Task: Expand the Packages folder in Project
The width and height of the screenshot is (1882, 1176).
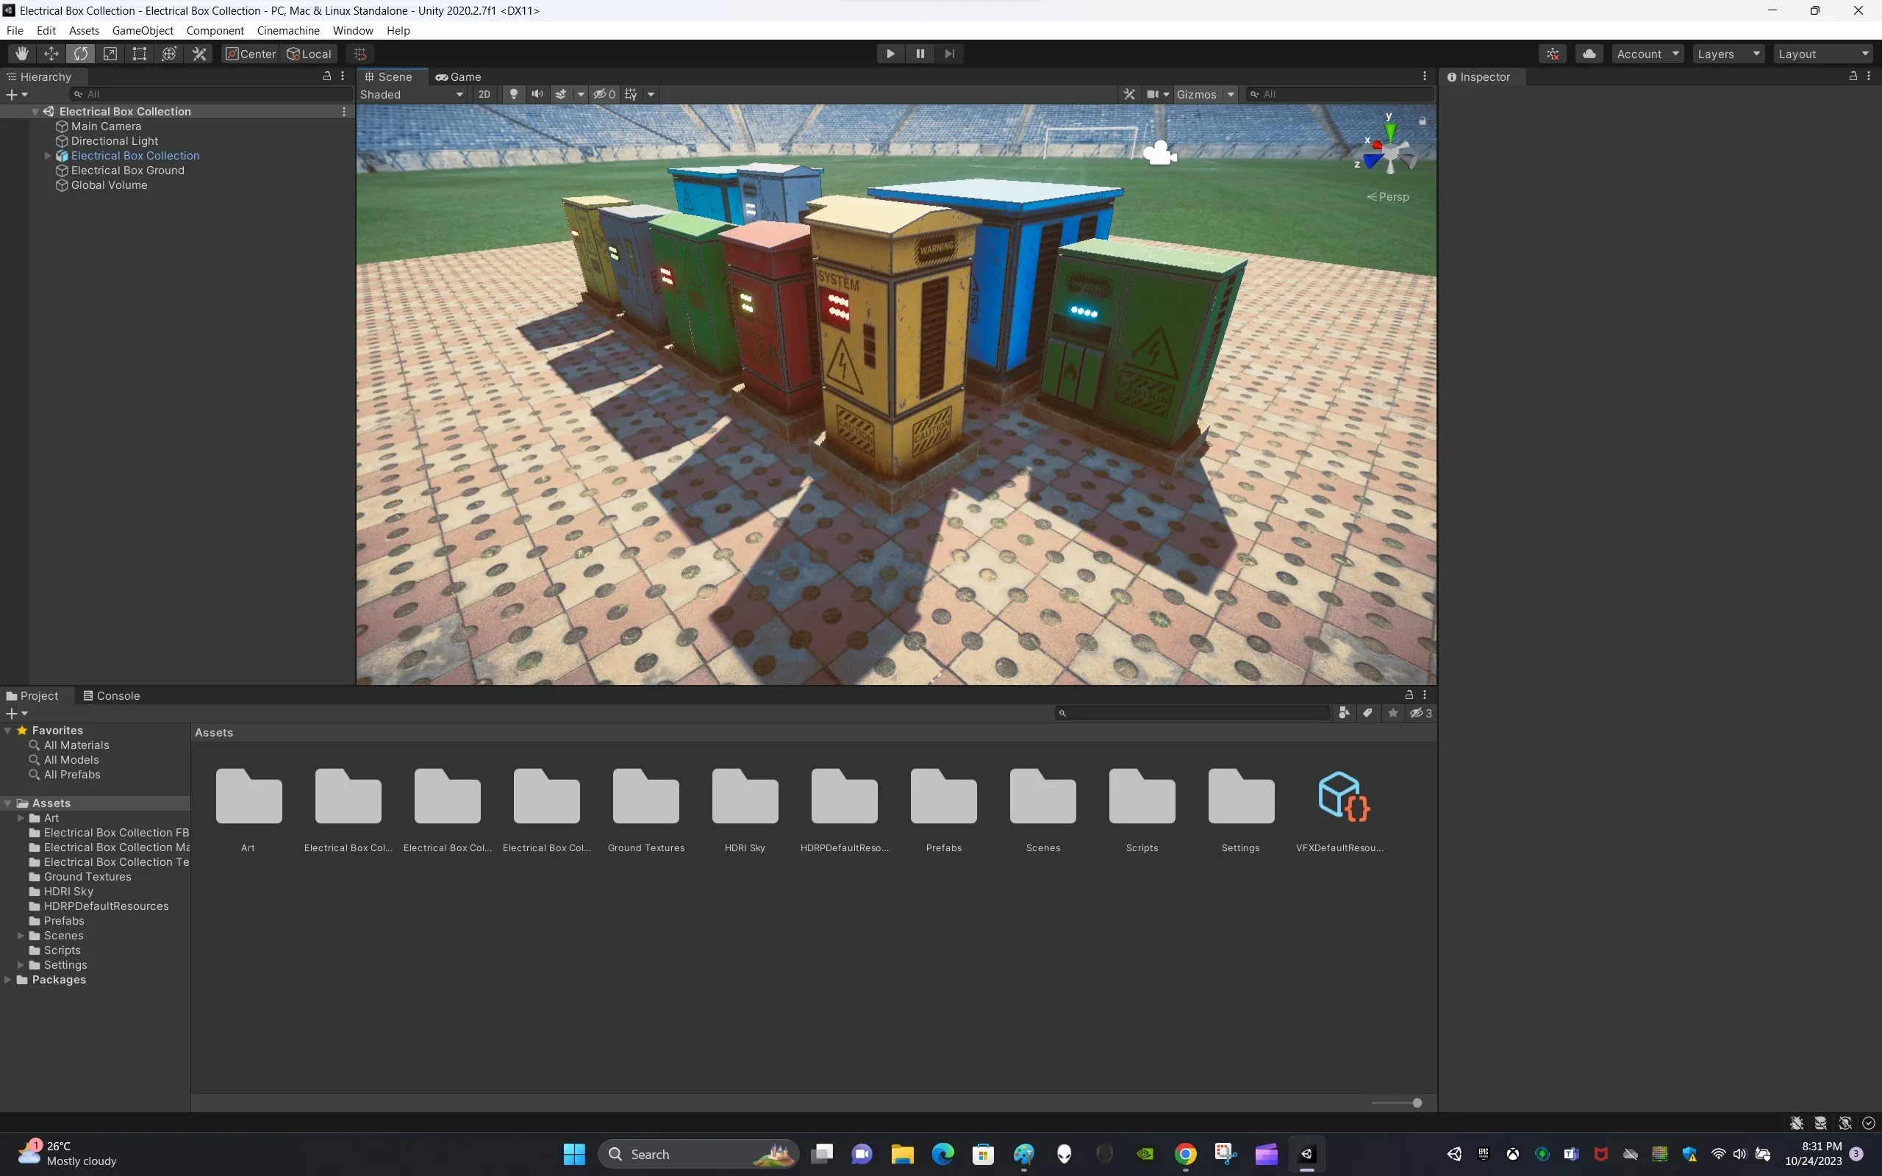Action: [x=8, y=980]
